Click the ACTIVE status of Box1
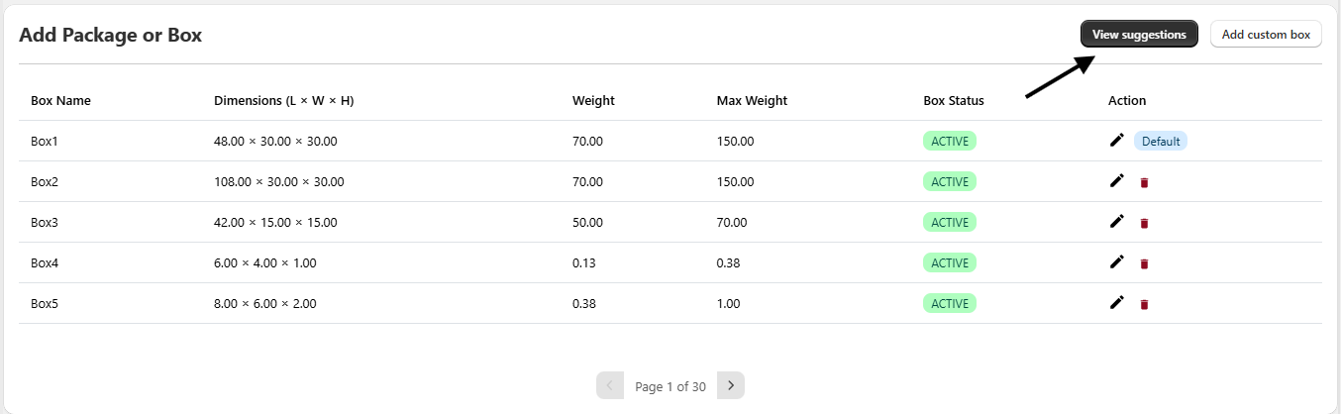Viewport: 1341px width, 414px height. (x=950, y=141)
